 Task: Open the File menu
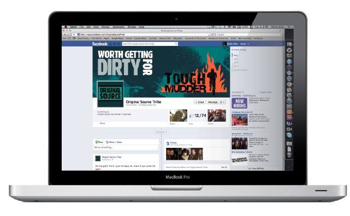click(x=81, y=27)
